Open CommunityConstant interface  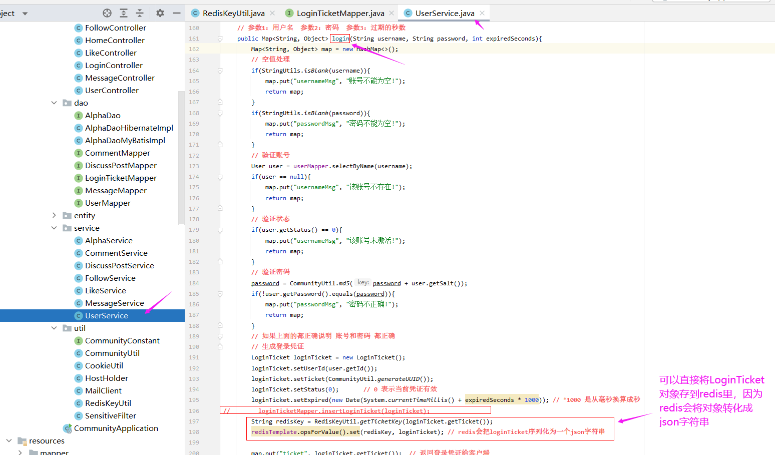(122, 340)
